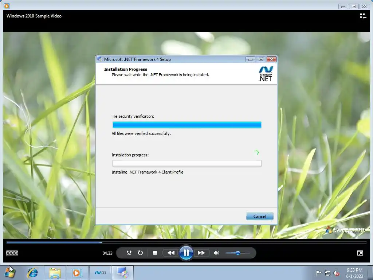Close the media player window
The height and width of the screenshot is (280, 373).
point(364,7)
